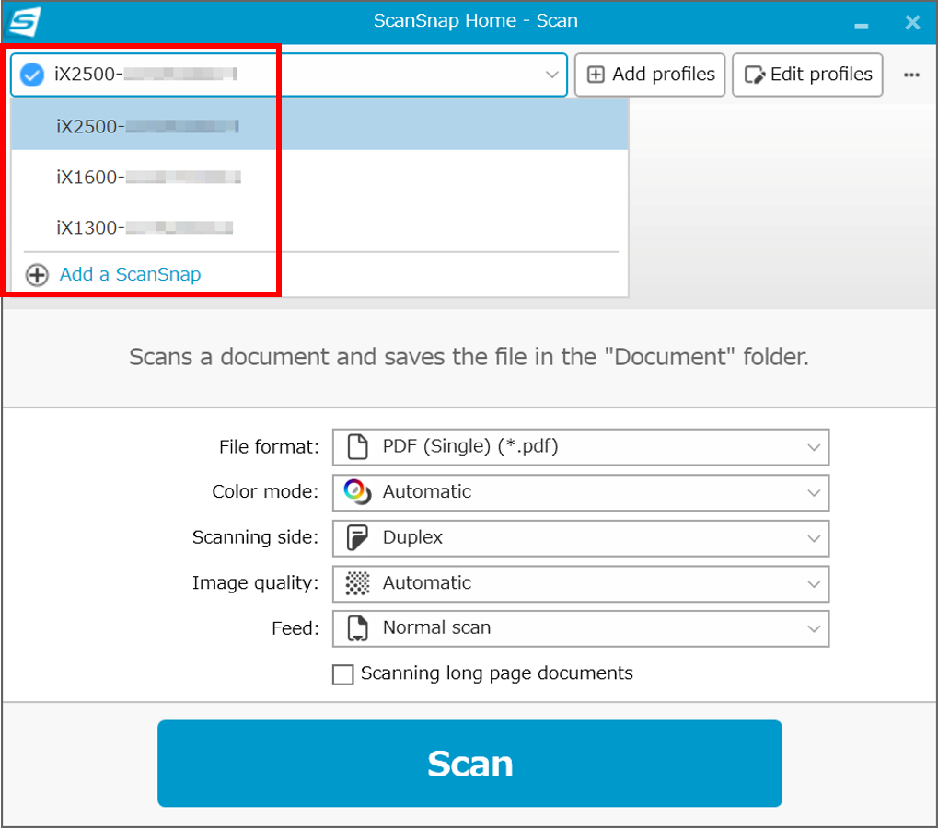This screenshot has height=828, width=938.
Task: Click the 'Scanning side:' label
Action: click(255, 537)
